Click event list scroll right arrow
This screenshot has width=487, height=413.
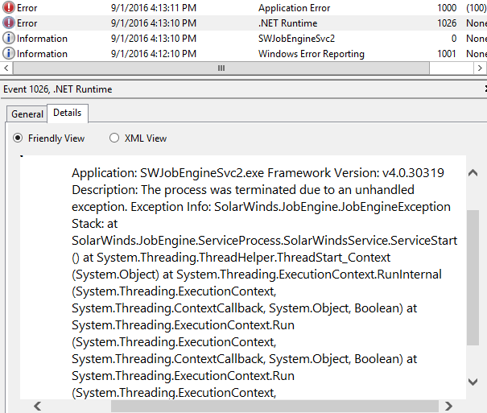pos(480,68)
